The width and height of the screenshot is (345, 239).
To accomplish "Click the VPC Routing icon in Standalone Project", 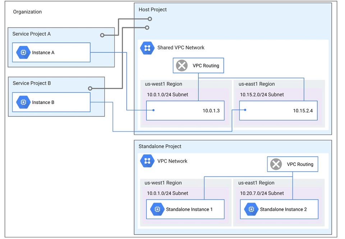I will 276,164.
